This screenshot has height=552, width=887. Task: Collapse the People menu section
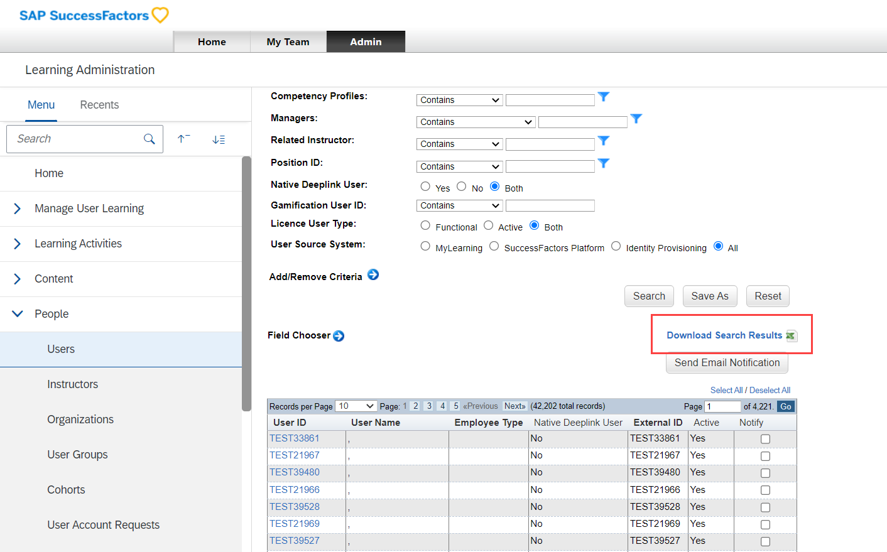(x=18, y=314)
